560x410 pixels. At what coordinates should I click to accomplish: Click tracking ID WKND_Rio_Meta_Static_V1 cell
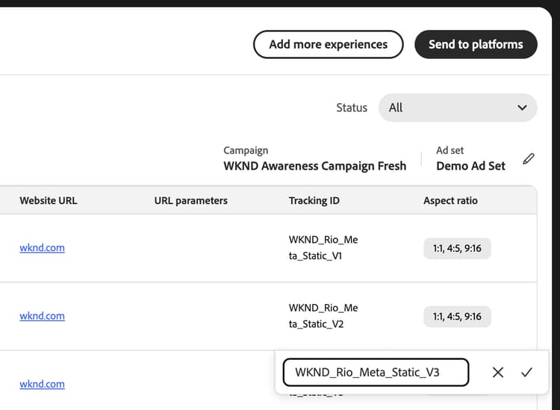coord(323,248)
